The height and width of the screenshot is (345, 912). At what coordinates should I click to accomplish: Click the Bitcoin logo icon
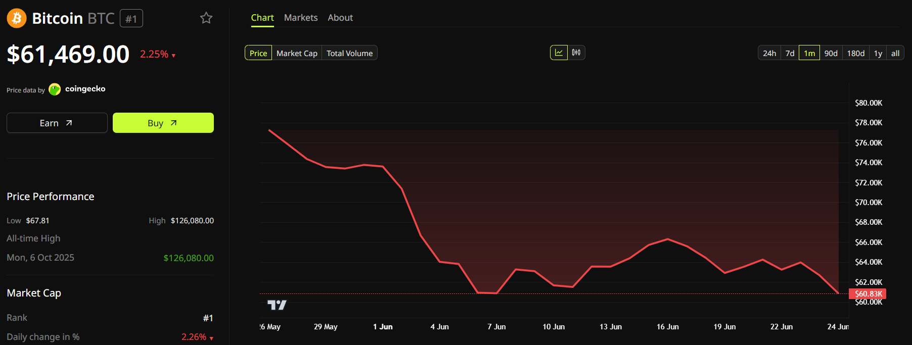pyautogui.click(x=17, y=18)
